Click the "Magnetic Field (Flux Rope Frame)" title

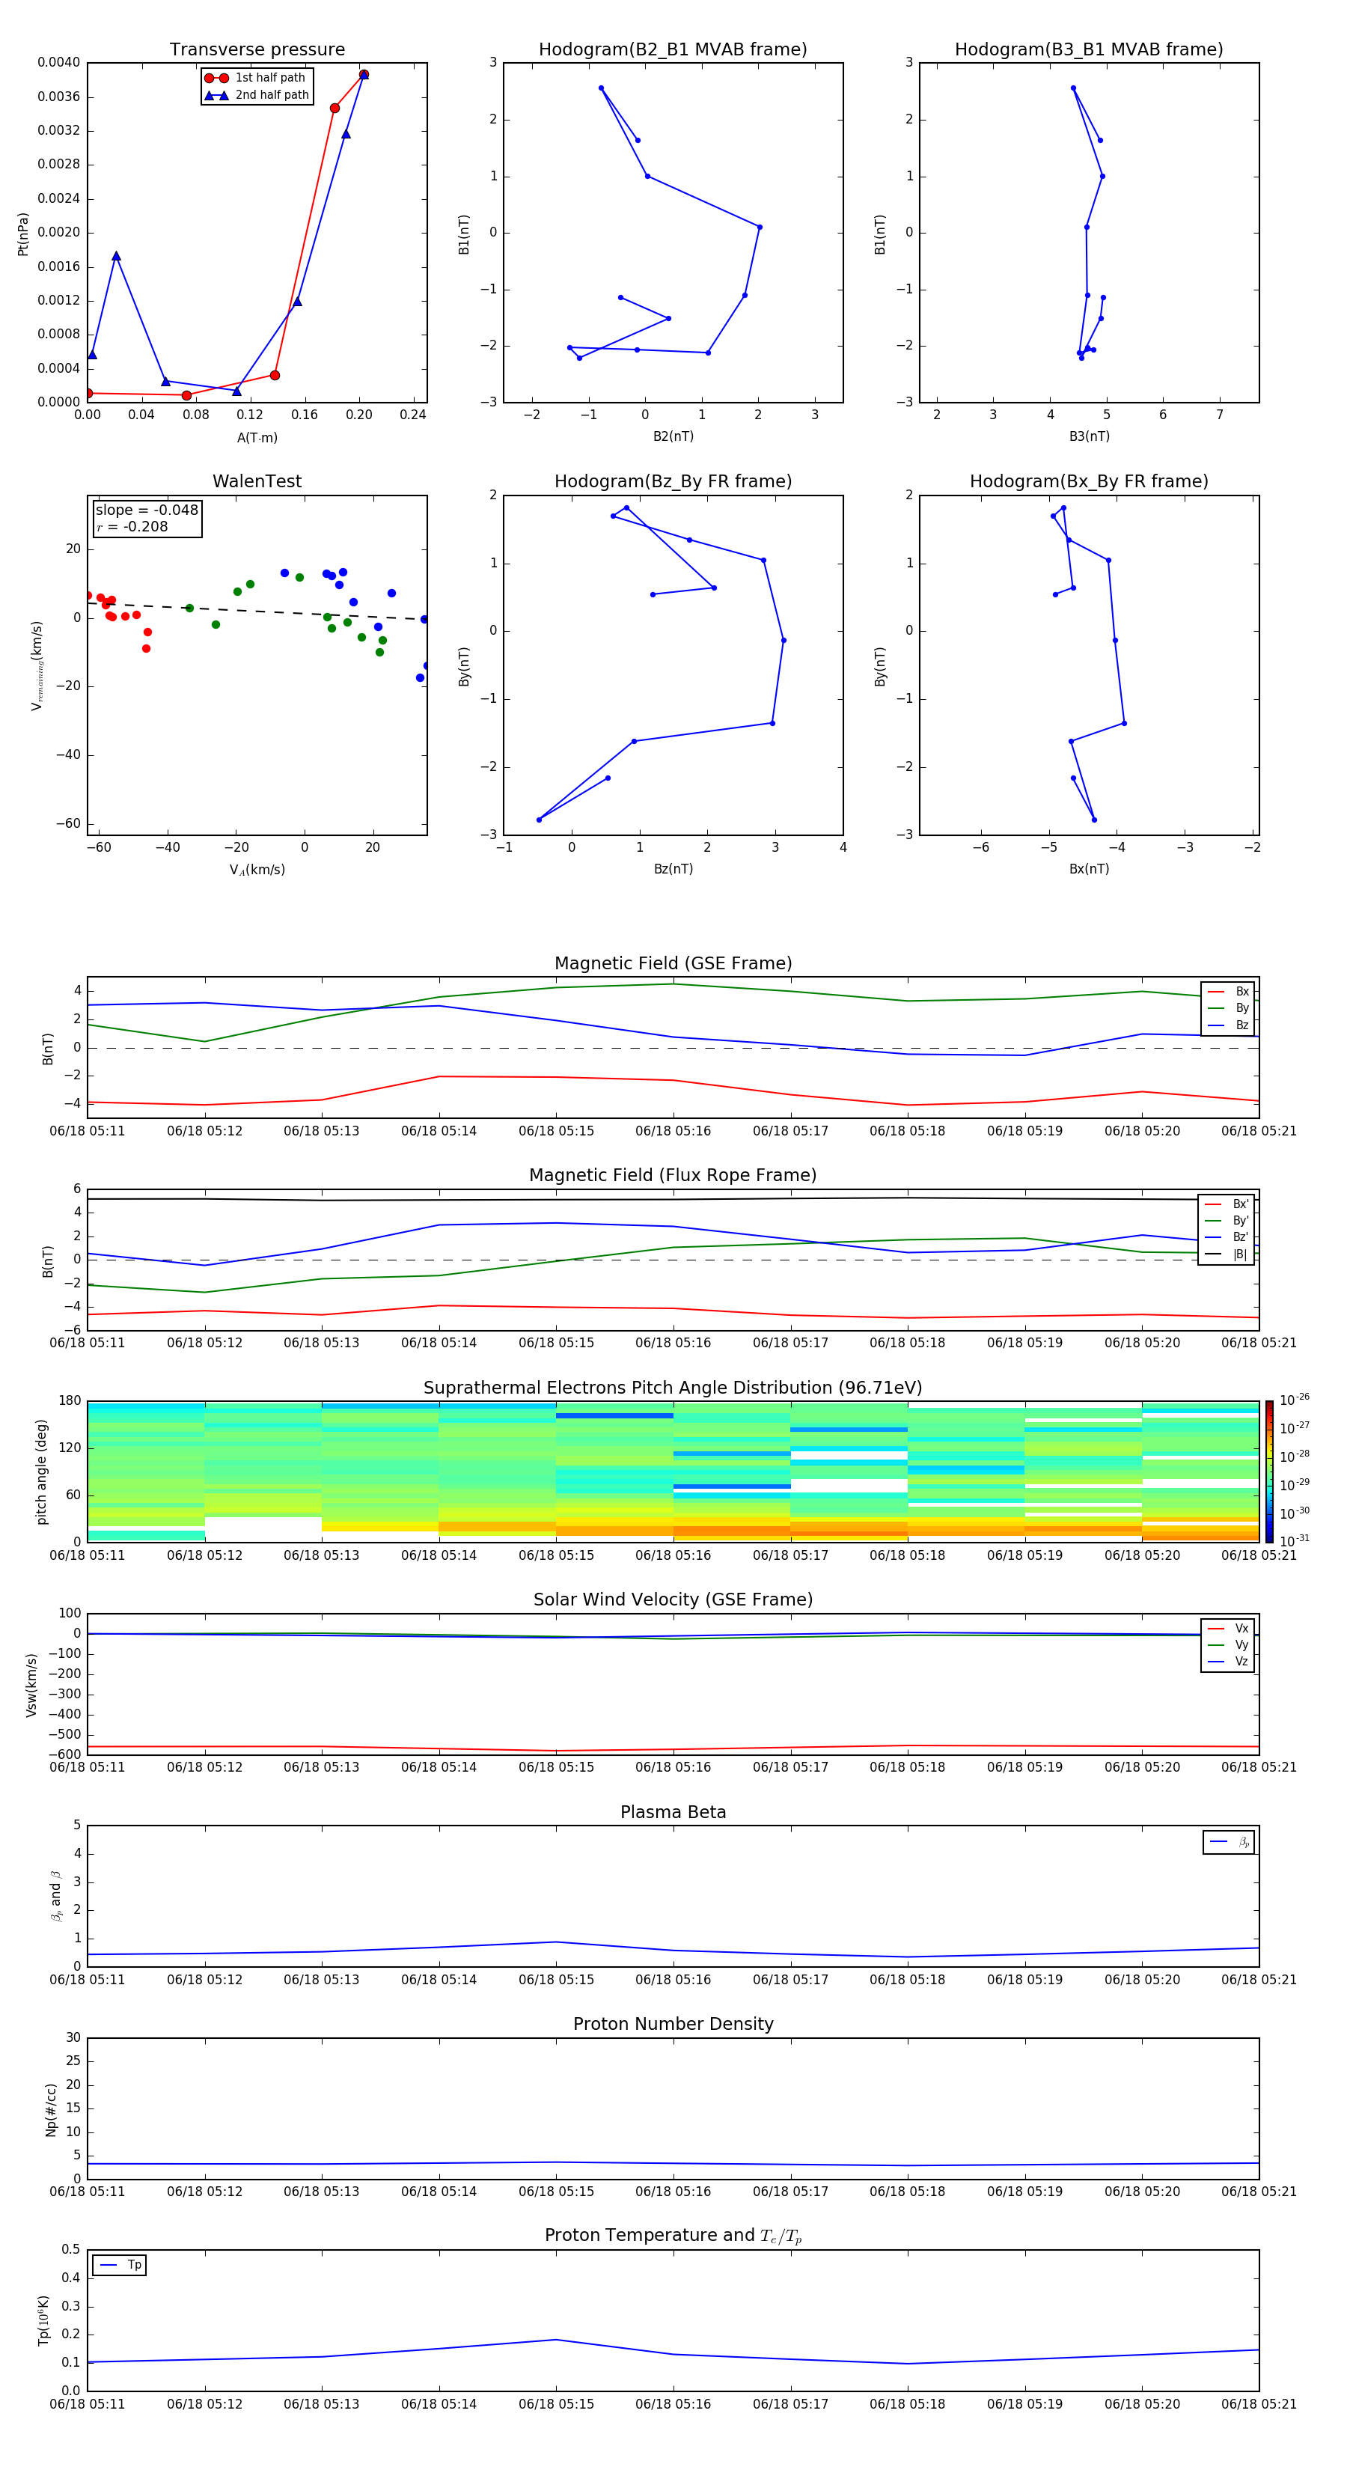(x=673, y=1176)
